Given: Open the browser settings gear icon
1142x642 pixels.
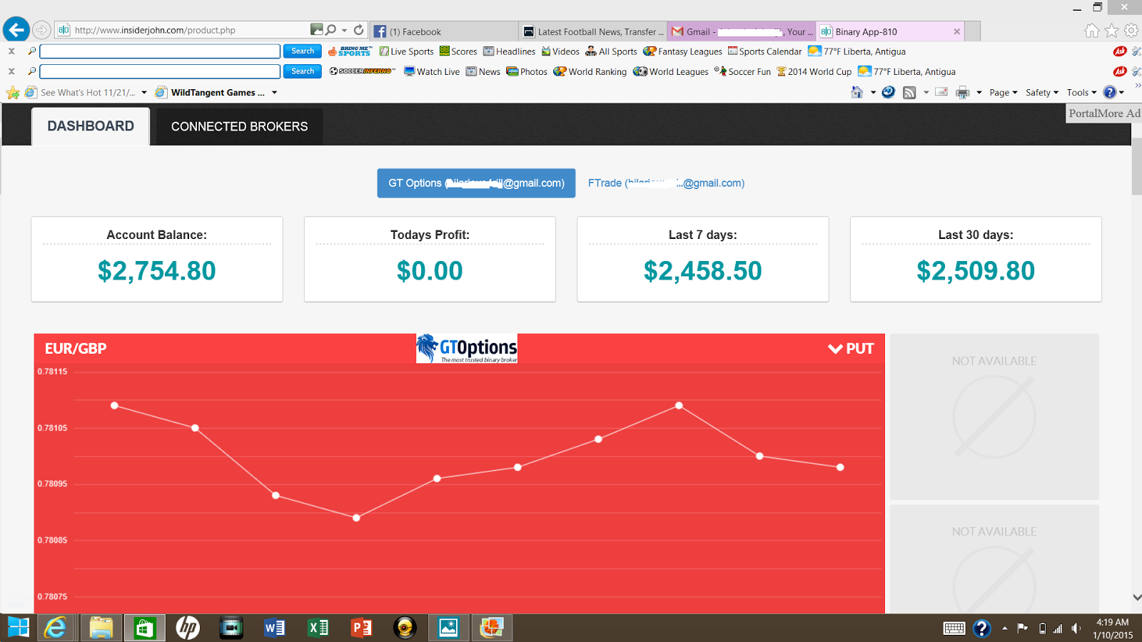Looking at the screenshot, I should click(x=1131, y=31).
